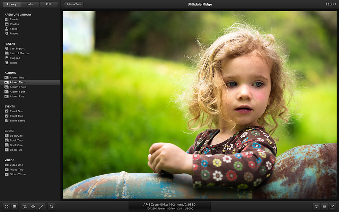Open search with the magnifier icon

pyautogui.click(x=52, y=206)
